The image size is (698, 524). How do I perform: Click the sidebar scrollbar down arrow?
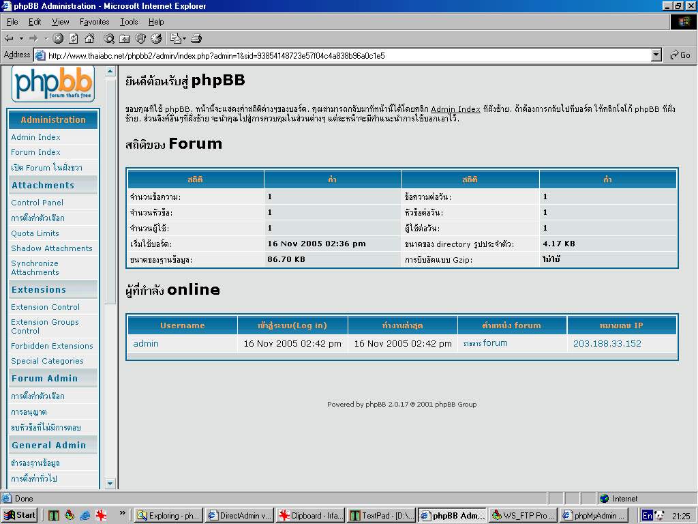[x=110, y=484]
